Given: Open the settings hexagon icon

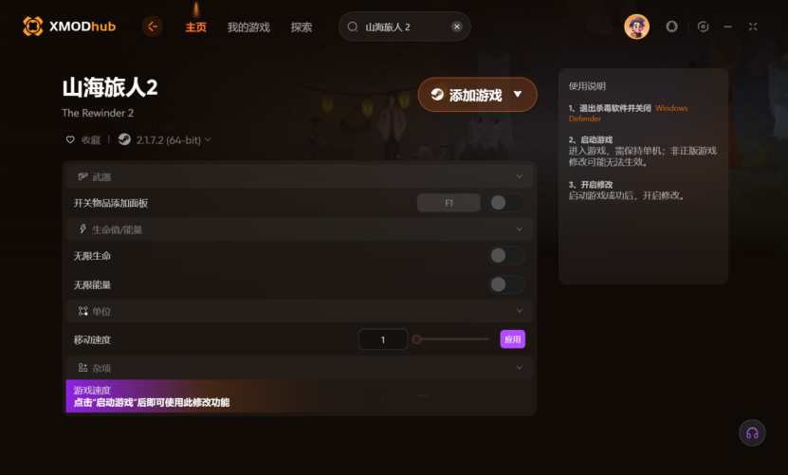Looking at the screenshot, I should 703,27.
